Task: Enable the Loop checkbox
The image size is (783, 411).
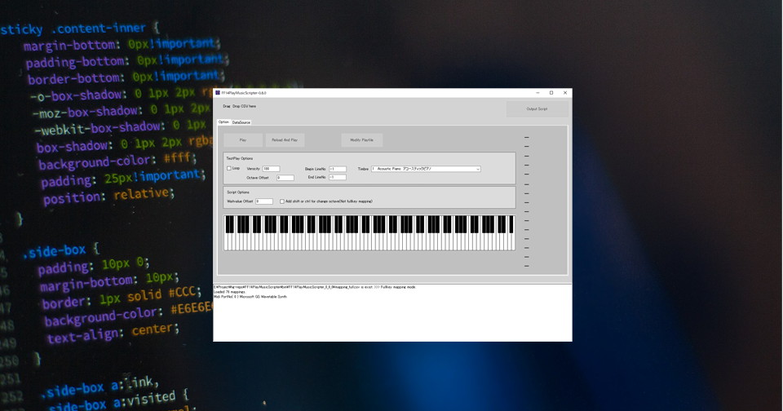Action: pyautogui.click(x=229, y=169)
